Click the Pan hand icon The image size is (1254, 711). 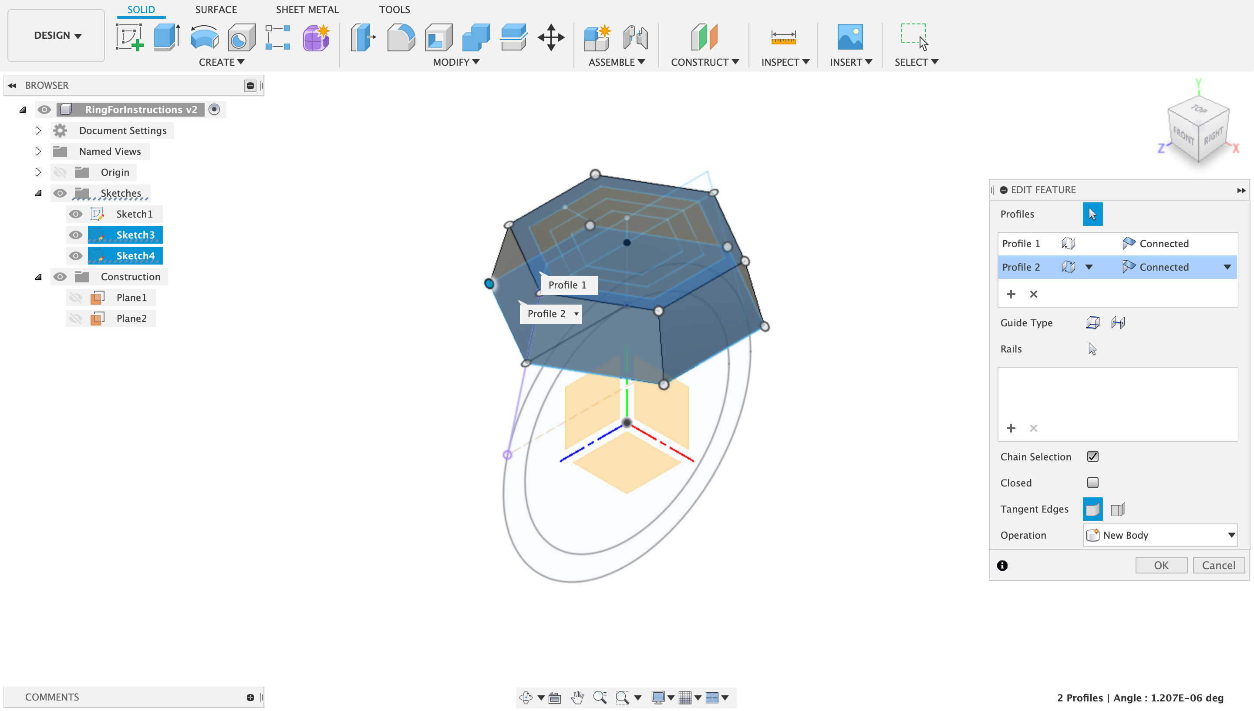tap(577, 698)
